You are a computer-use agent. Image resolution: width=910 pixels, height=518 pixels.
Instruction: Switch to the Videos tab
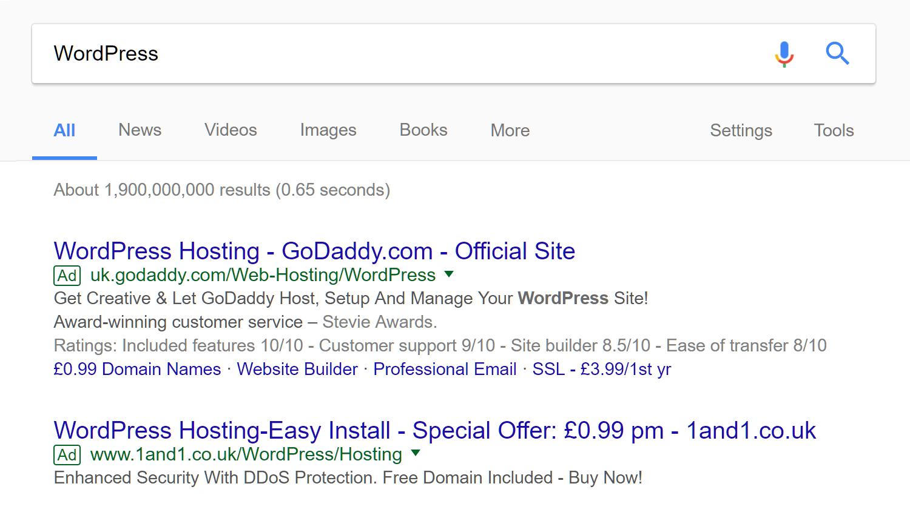click(231, 130)
